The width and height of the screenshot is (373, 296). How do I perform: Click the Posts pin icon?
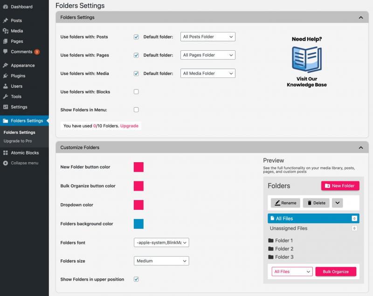5,21
